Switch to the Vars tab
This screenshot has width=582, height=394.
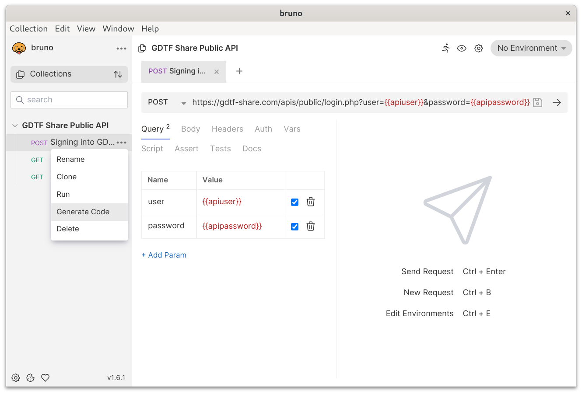pos(292,129)
